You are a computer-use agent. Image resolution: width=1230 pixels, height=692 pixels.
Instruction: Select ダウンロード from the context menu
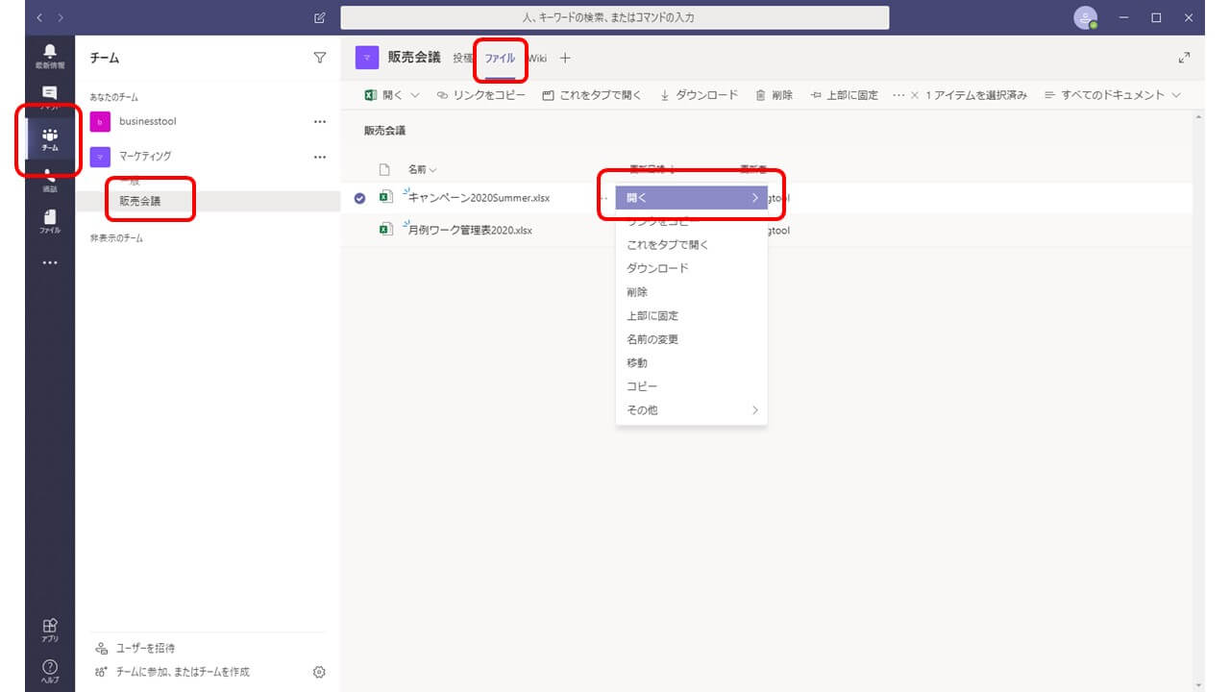[657, 268]
